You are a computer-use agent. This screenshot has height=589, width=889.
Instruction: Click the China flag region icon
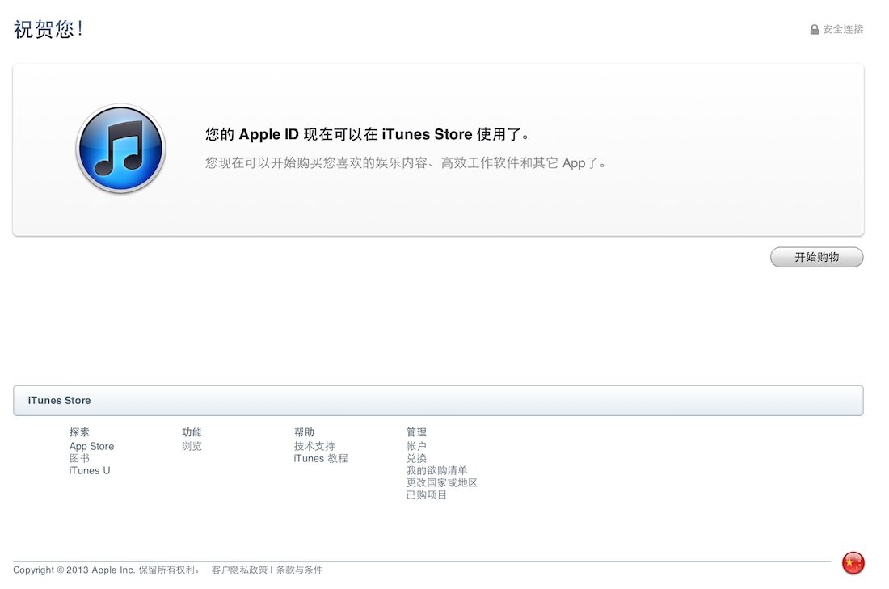[853, 563]
